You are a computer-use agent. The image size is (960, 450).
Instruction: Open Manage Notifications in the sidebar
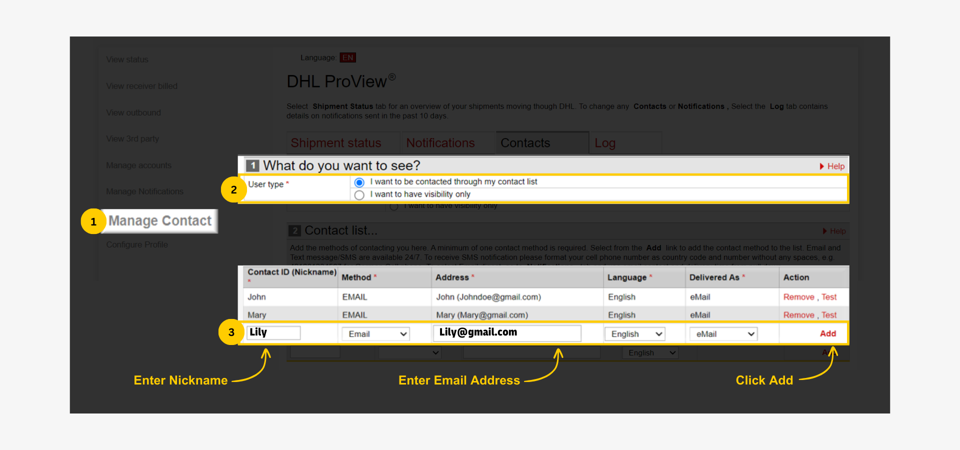pyautogui.click(x=144, y=191)
